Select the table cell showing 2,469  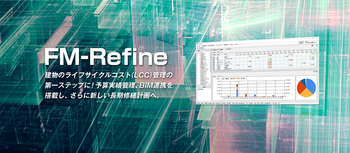[x=291, y=60]
